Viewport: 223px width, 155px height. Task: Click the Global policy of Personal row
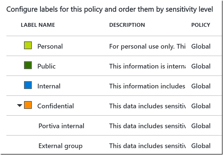click(201, 46)
